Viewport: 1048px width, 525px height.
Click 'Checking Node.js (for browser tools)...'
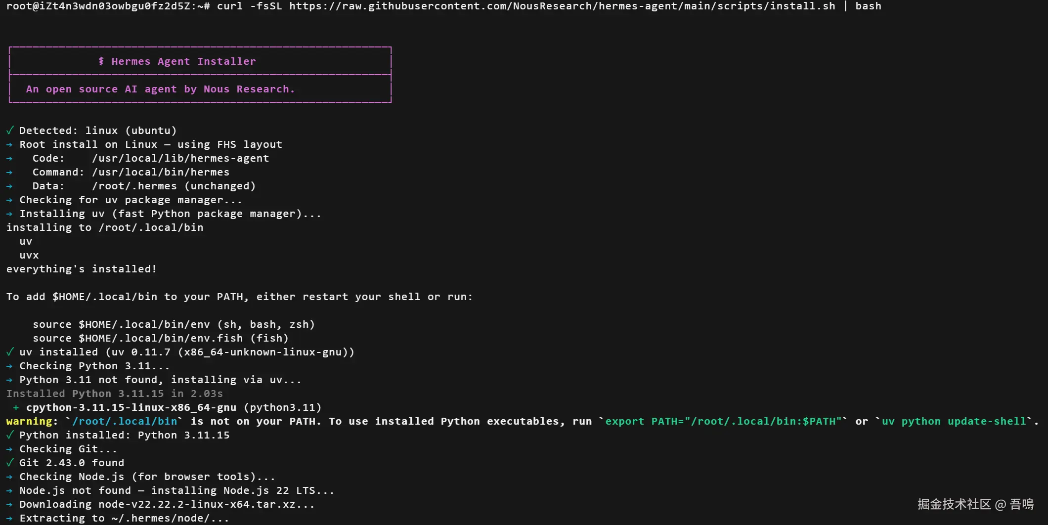(x=147, y=477)
